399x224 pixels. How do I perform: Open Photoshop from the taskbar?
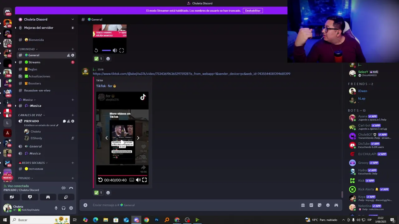[157, 220]
